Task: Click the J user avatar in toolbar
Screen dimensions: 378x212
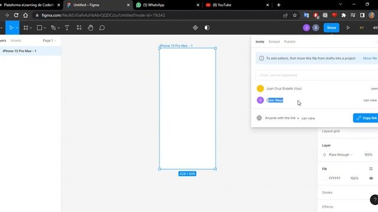Action: coord(307,28)
